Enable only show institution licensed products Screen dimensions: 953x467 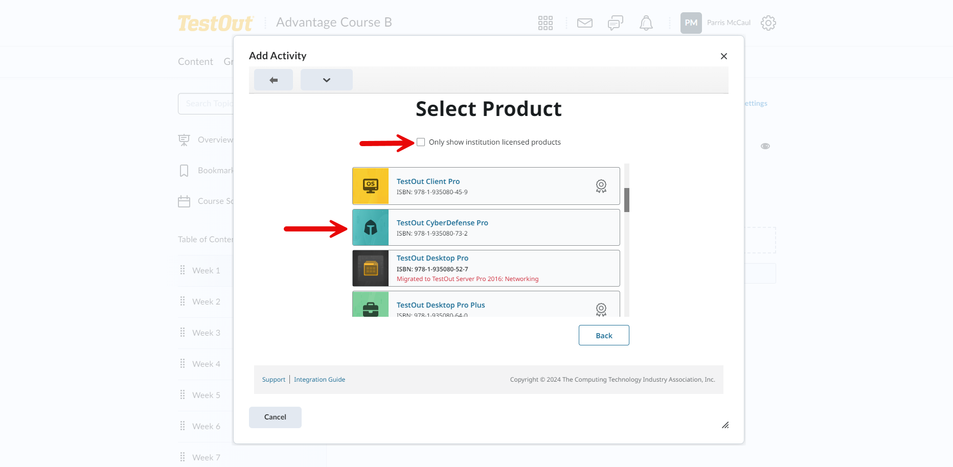[421, 142]
